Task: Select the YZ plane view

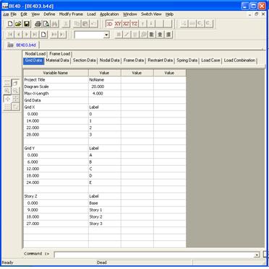Action: tap(134, 24)
